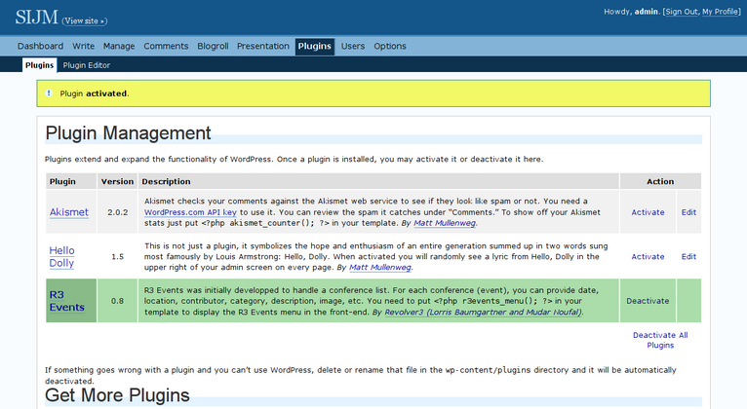The image size is (747, 409).
Task: Open the Presentation menu
Action: point(263,46)
